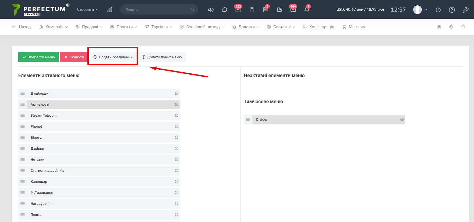Click the bar chart statistics icon
The image size is (474, 222).
(109, 10)
